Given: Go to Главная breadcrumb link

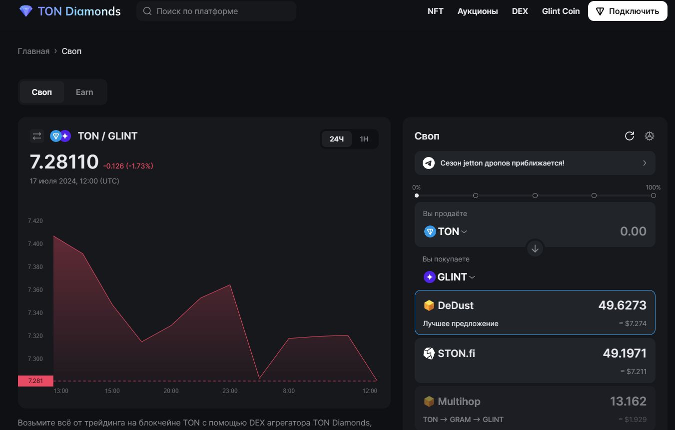Looking at the screenshot, I should (x=33, y=51).
